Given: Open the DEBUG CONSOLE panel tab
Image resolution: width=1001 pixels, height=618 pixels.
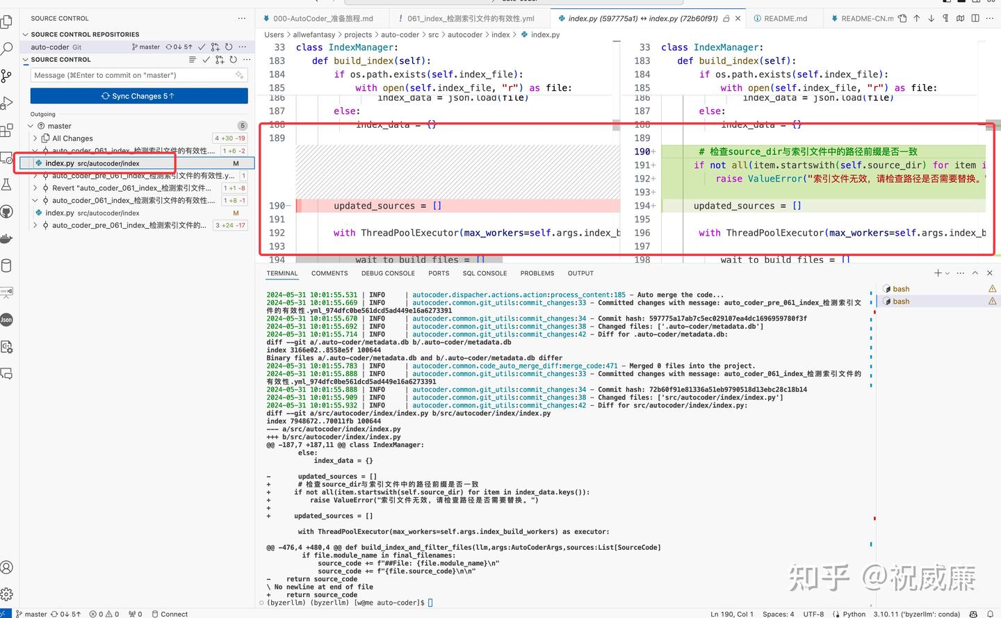Looking at the screenshot, I should [x=388, y=273].
